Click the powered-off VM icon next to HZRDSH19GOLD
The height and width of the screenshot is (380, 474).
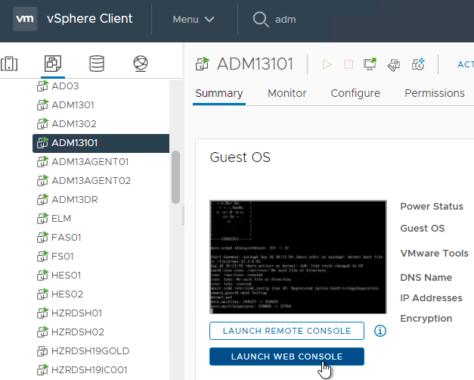(x=42, y=351)
